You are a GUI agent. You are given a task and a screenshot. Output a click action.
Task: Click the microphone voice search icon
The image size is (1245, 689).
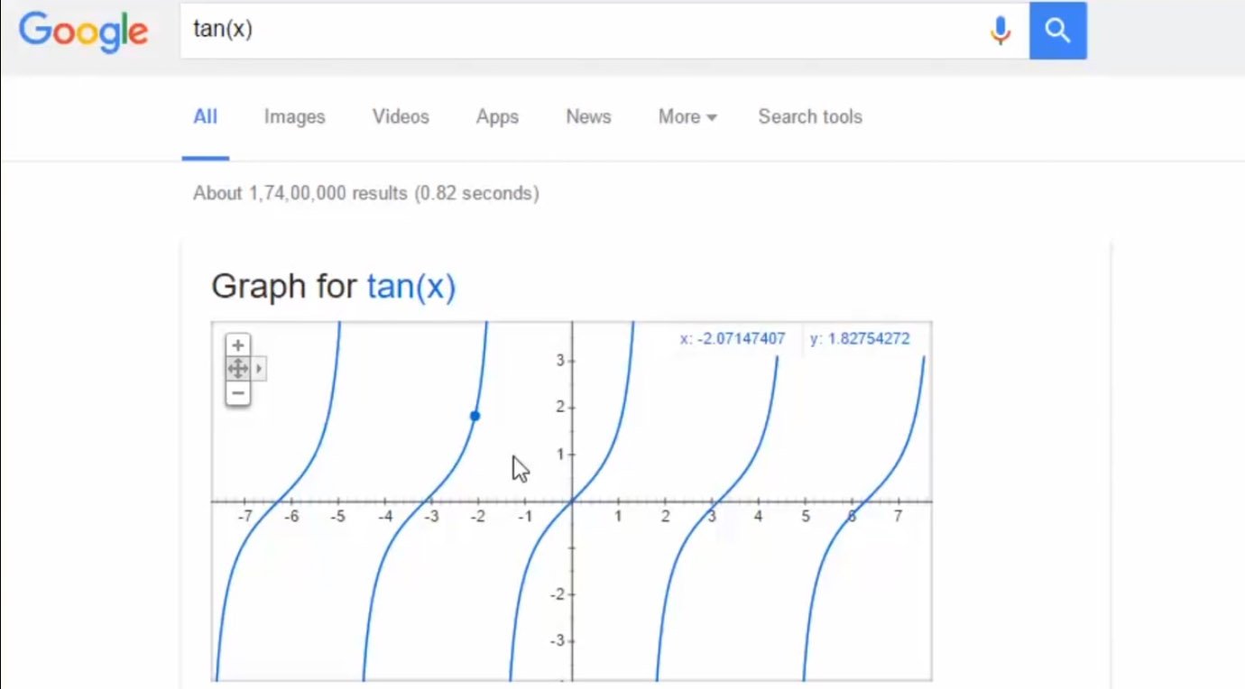point(1000,31)
